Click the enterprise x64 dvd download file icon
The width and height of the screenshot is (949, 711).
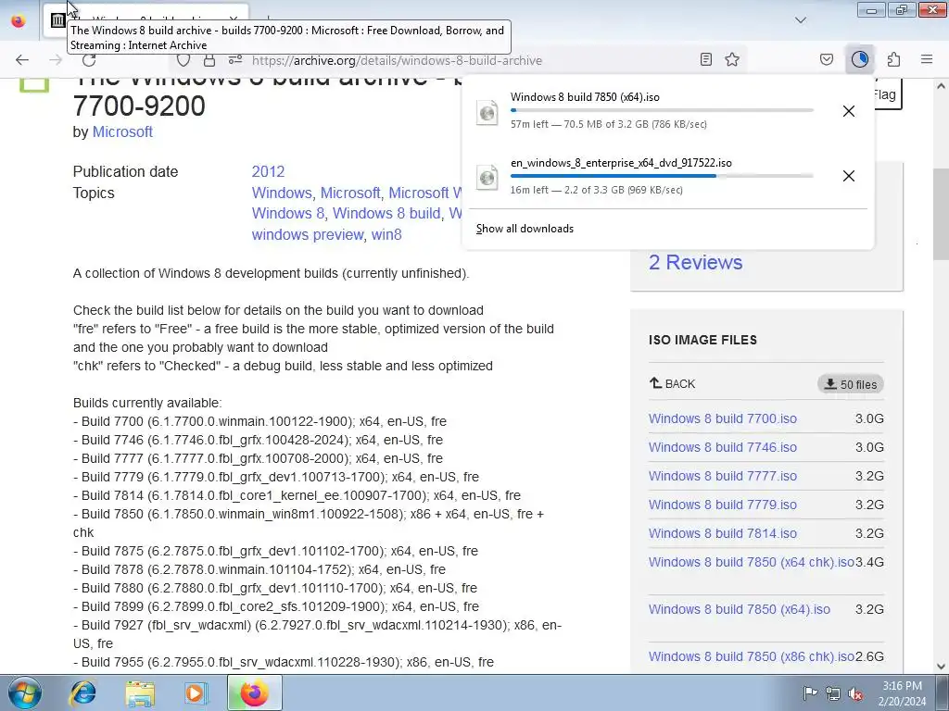click(x=487, y=177)
